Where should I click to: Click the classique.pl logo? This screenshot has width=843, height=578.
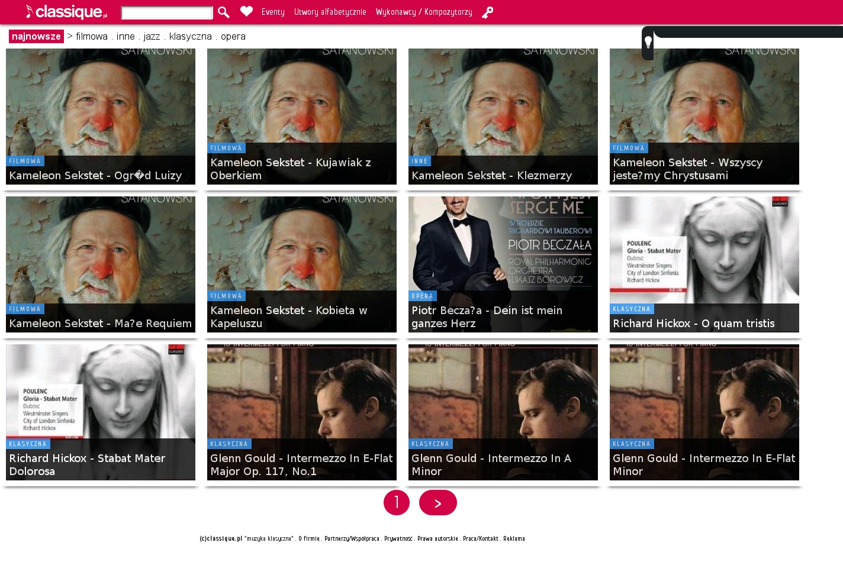[66, 12]
